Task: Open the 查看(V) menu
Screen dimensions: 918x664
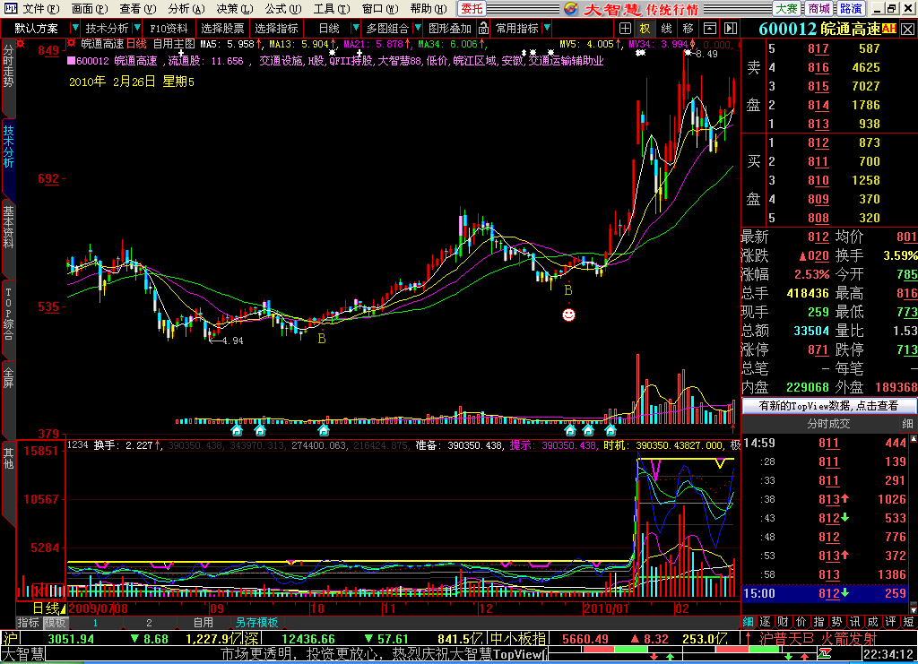Action: (x=137, y=9)
